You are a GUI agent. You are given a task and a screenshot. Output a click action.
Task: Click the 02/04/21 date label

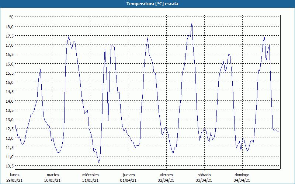[x=166, y=180]
